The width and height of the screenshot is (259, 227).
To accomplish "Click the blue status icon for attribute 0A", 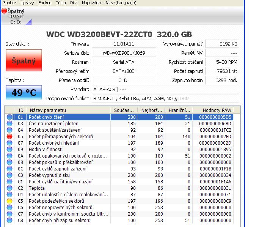I will coord(9,156).
